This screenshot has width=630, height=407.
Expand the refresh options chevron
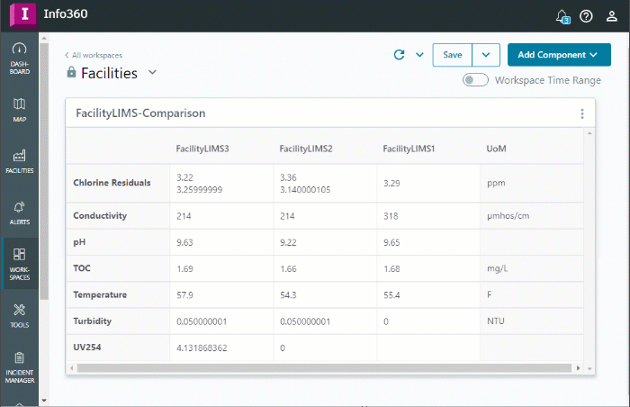[x=419, y=55]
